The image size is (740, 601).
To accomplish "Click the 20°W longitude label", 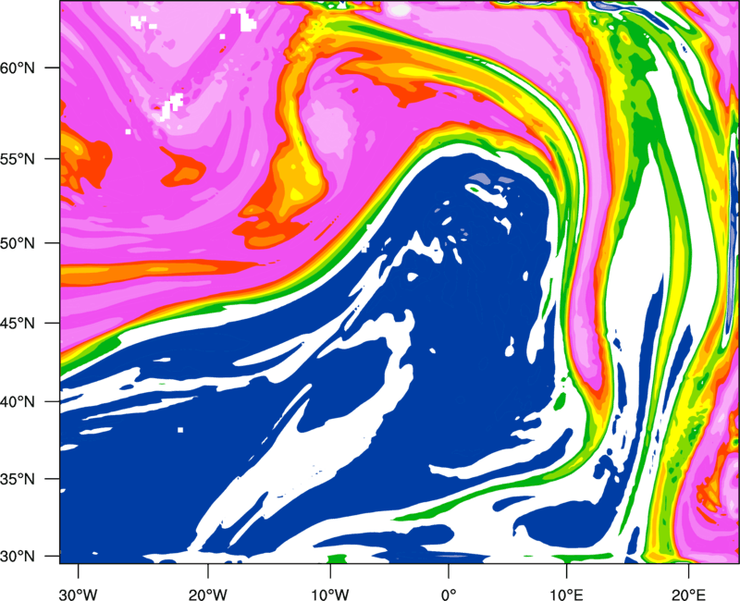I will tap(207, 595).
